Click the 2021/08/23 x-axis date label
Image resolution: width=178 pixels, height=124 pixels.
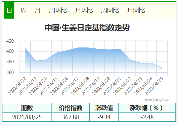point(133,86)
